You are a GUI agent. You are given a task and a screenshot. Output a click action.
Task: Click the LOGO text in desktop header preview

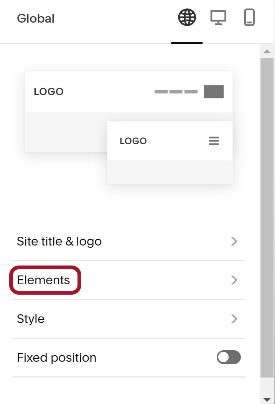point(49,92)
